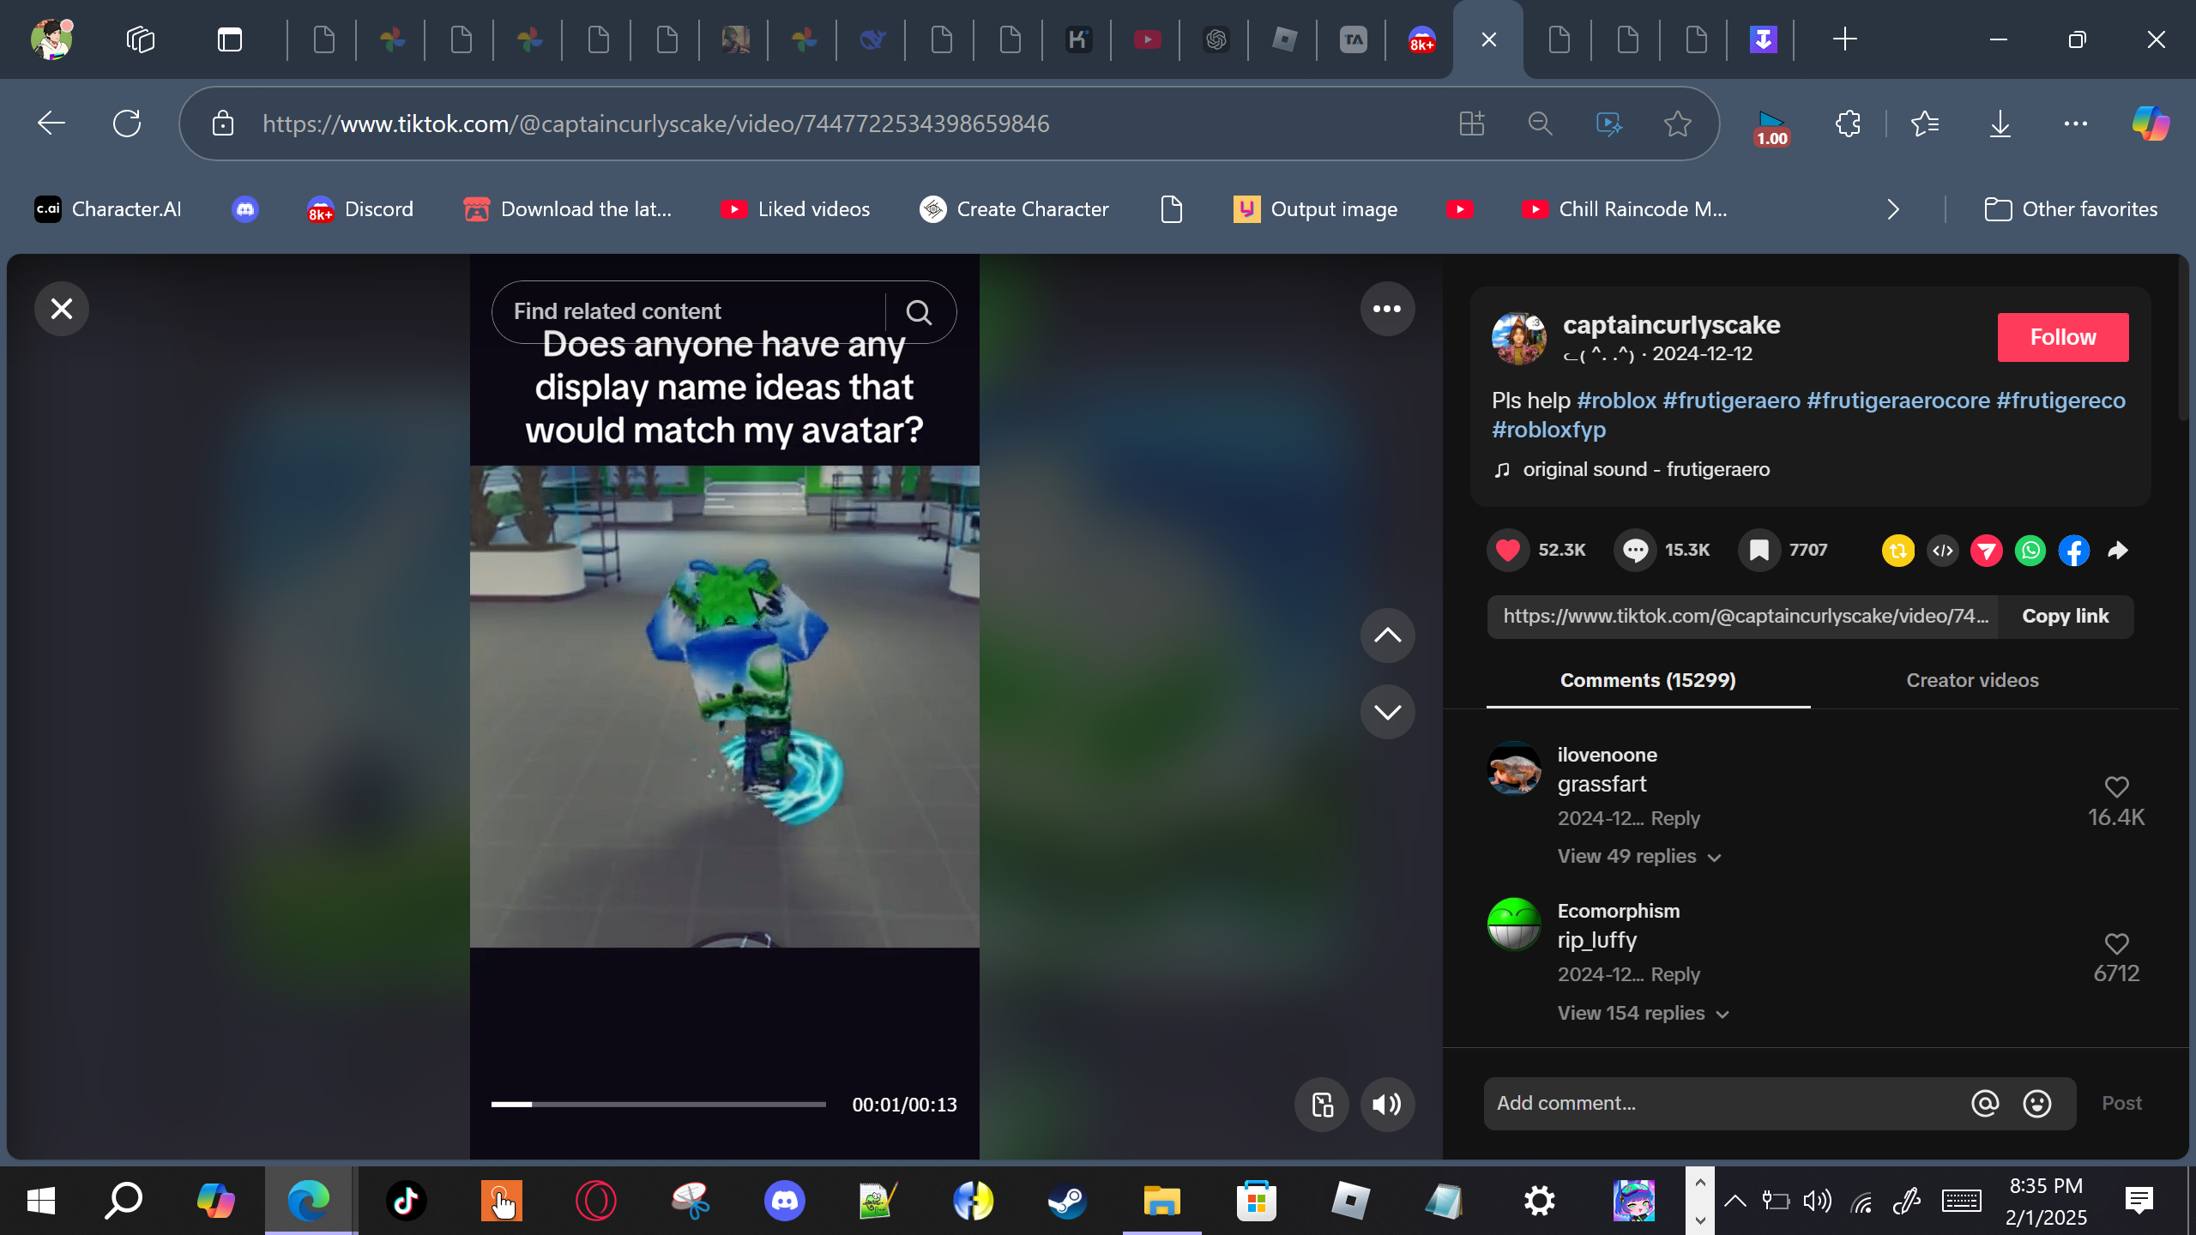Click the embed code icon
This screenshot has height=1235, width=2196.
pyautogui.click(x=1943, y=551)
